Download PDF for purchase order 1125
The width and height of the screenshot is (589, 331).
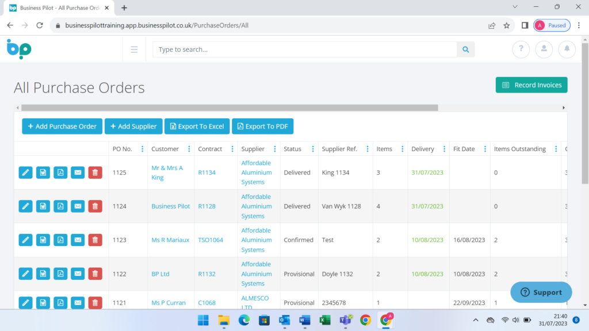click(x=60, y=172)
